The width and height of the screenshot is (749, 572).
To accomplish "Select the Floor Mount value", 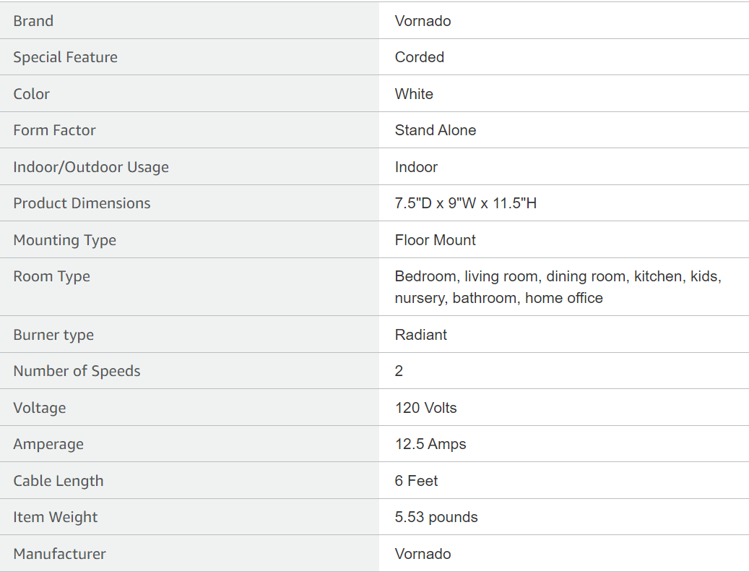I will click(x=435, y=240).
